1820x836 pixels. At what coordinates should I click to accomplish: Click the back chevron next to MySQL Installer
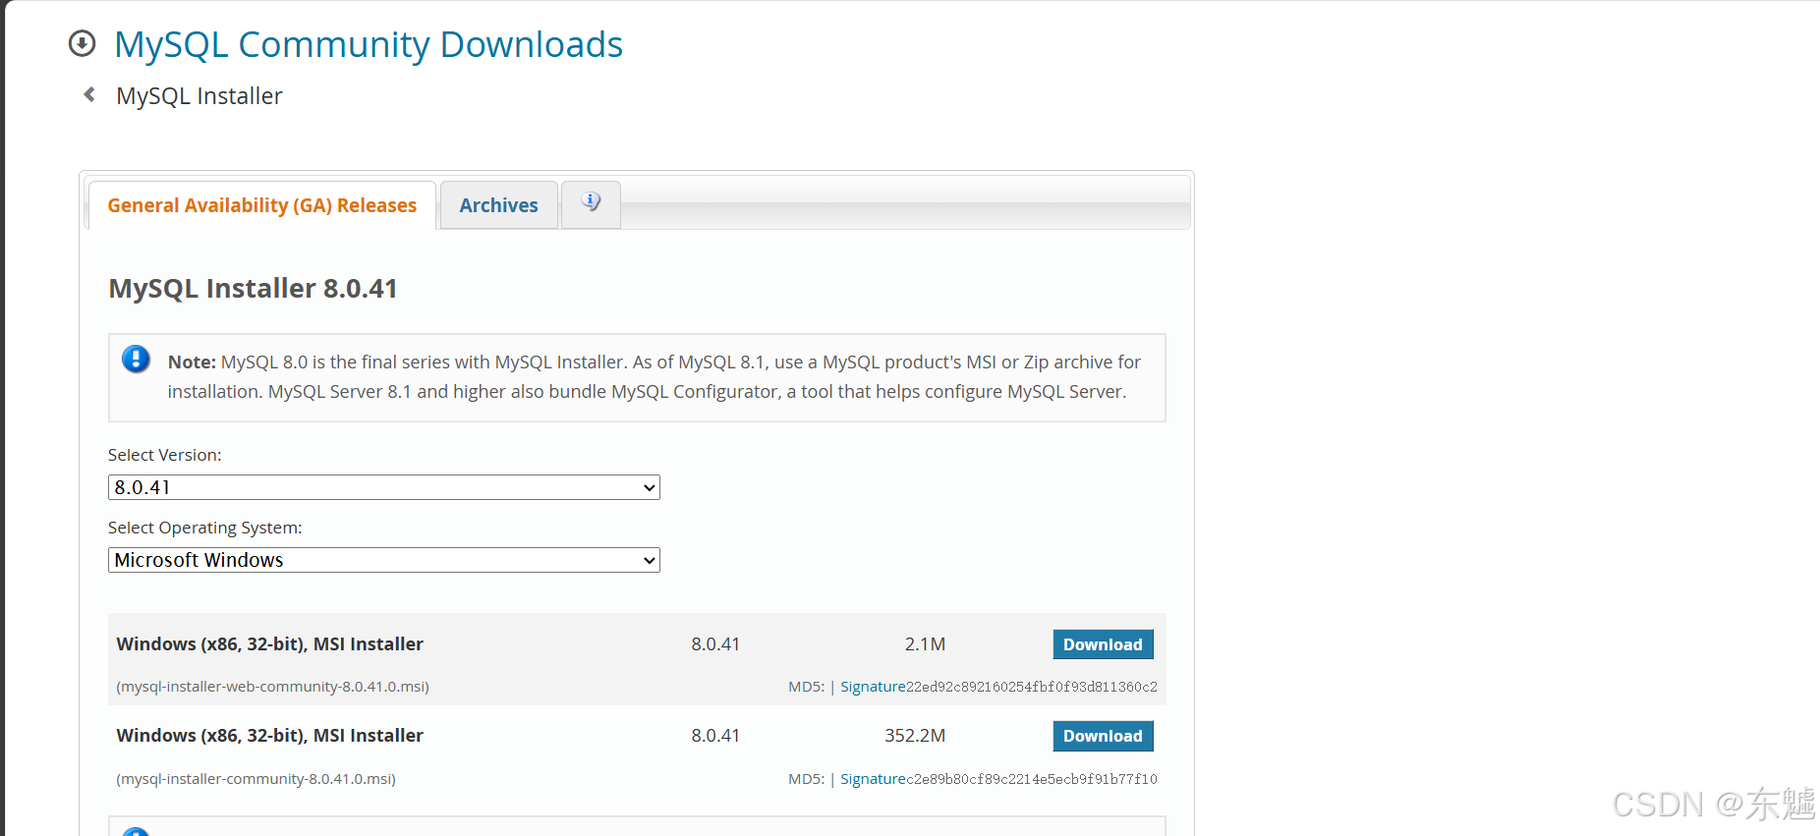point(89,95)
